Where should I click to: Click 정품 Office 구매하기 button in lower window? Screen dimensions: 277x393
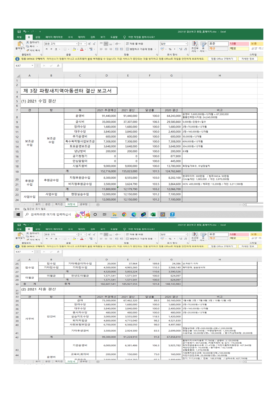[x=222, y=247]
